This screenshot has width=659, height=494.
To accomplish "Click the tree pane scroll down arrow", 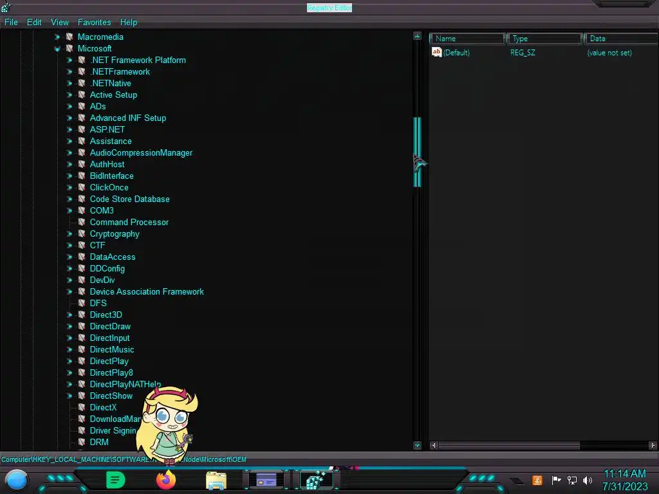I will coord(417,445).
